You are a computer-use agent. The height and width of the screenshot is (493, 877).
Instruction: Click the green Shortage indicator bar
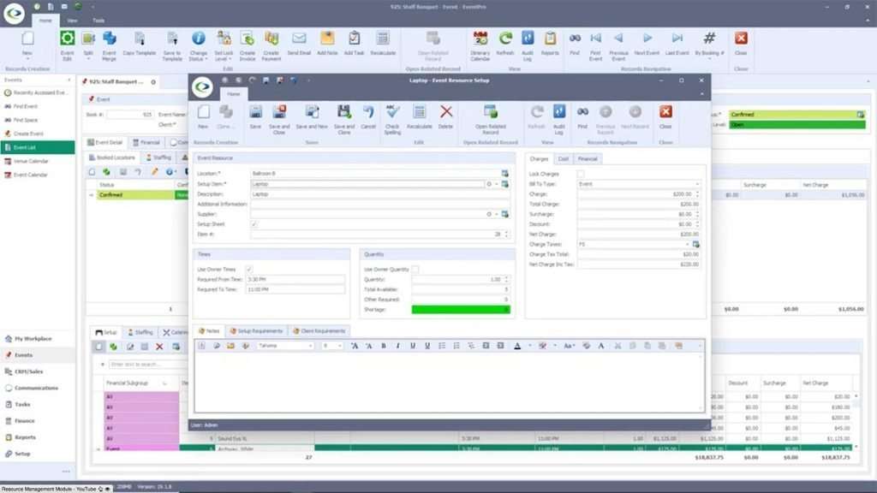pos(461,310)
